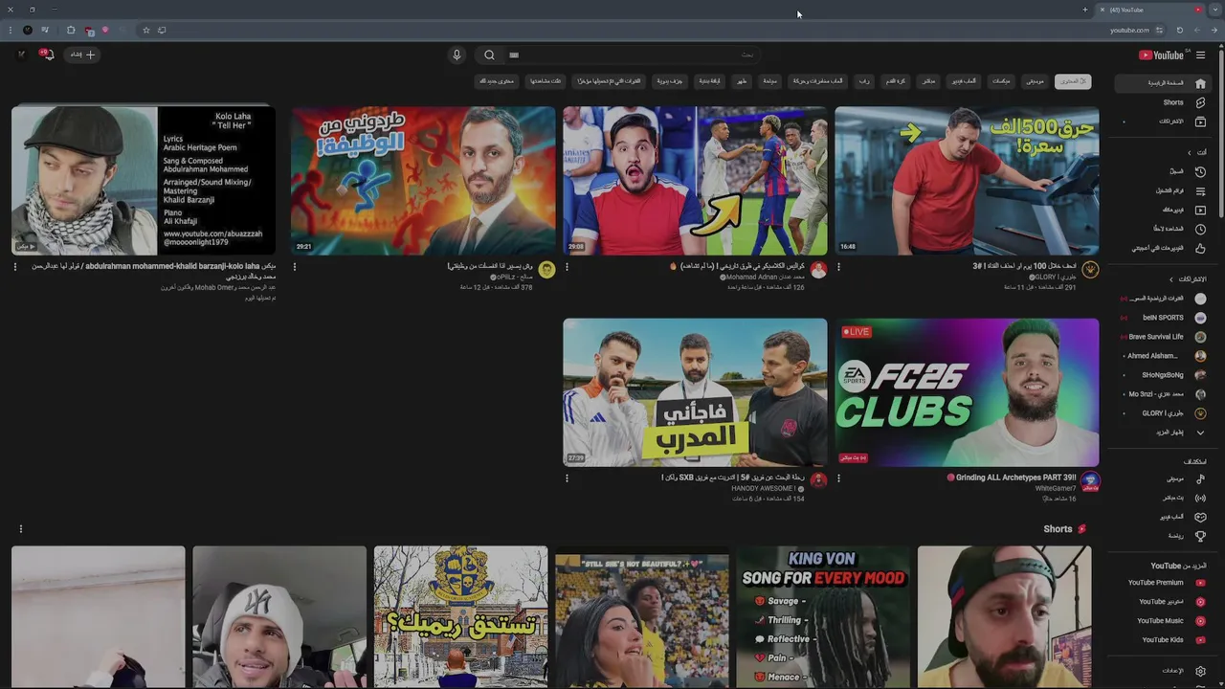Viewport: 1225px width, 689px height.
Task: Select the Live (مباشر) filter chip
Action: pos(928,81)
